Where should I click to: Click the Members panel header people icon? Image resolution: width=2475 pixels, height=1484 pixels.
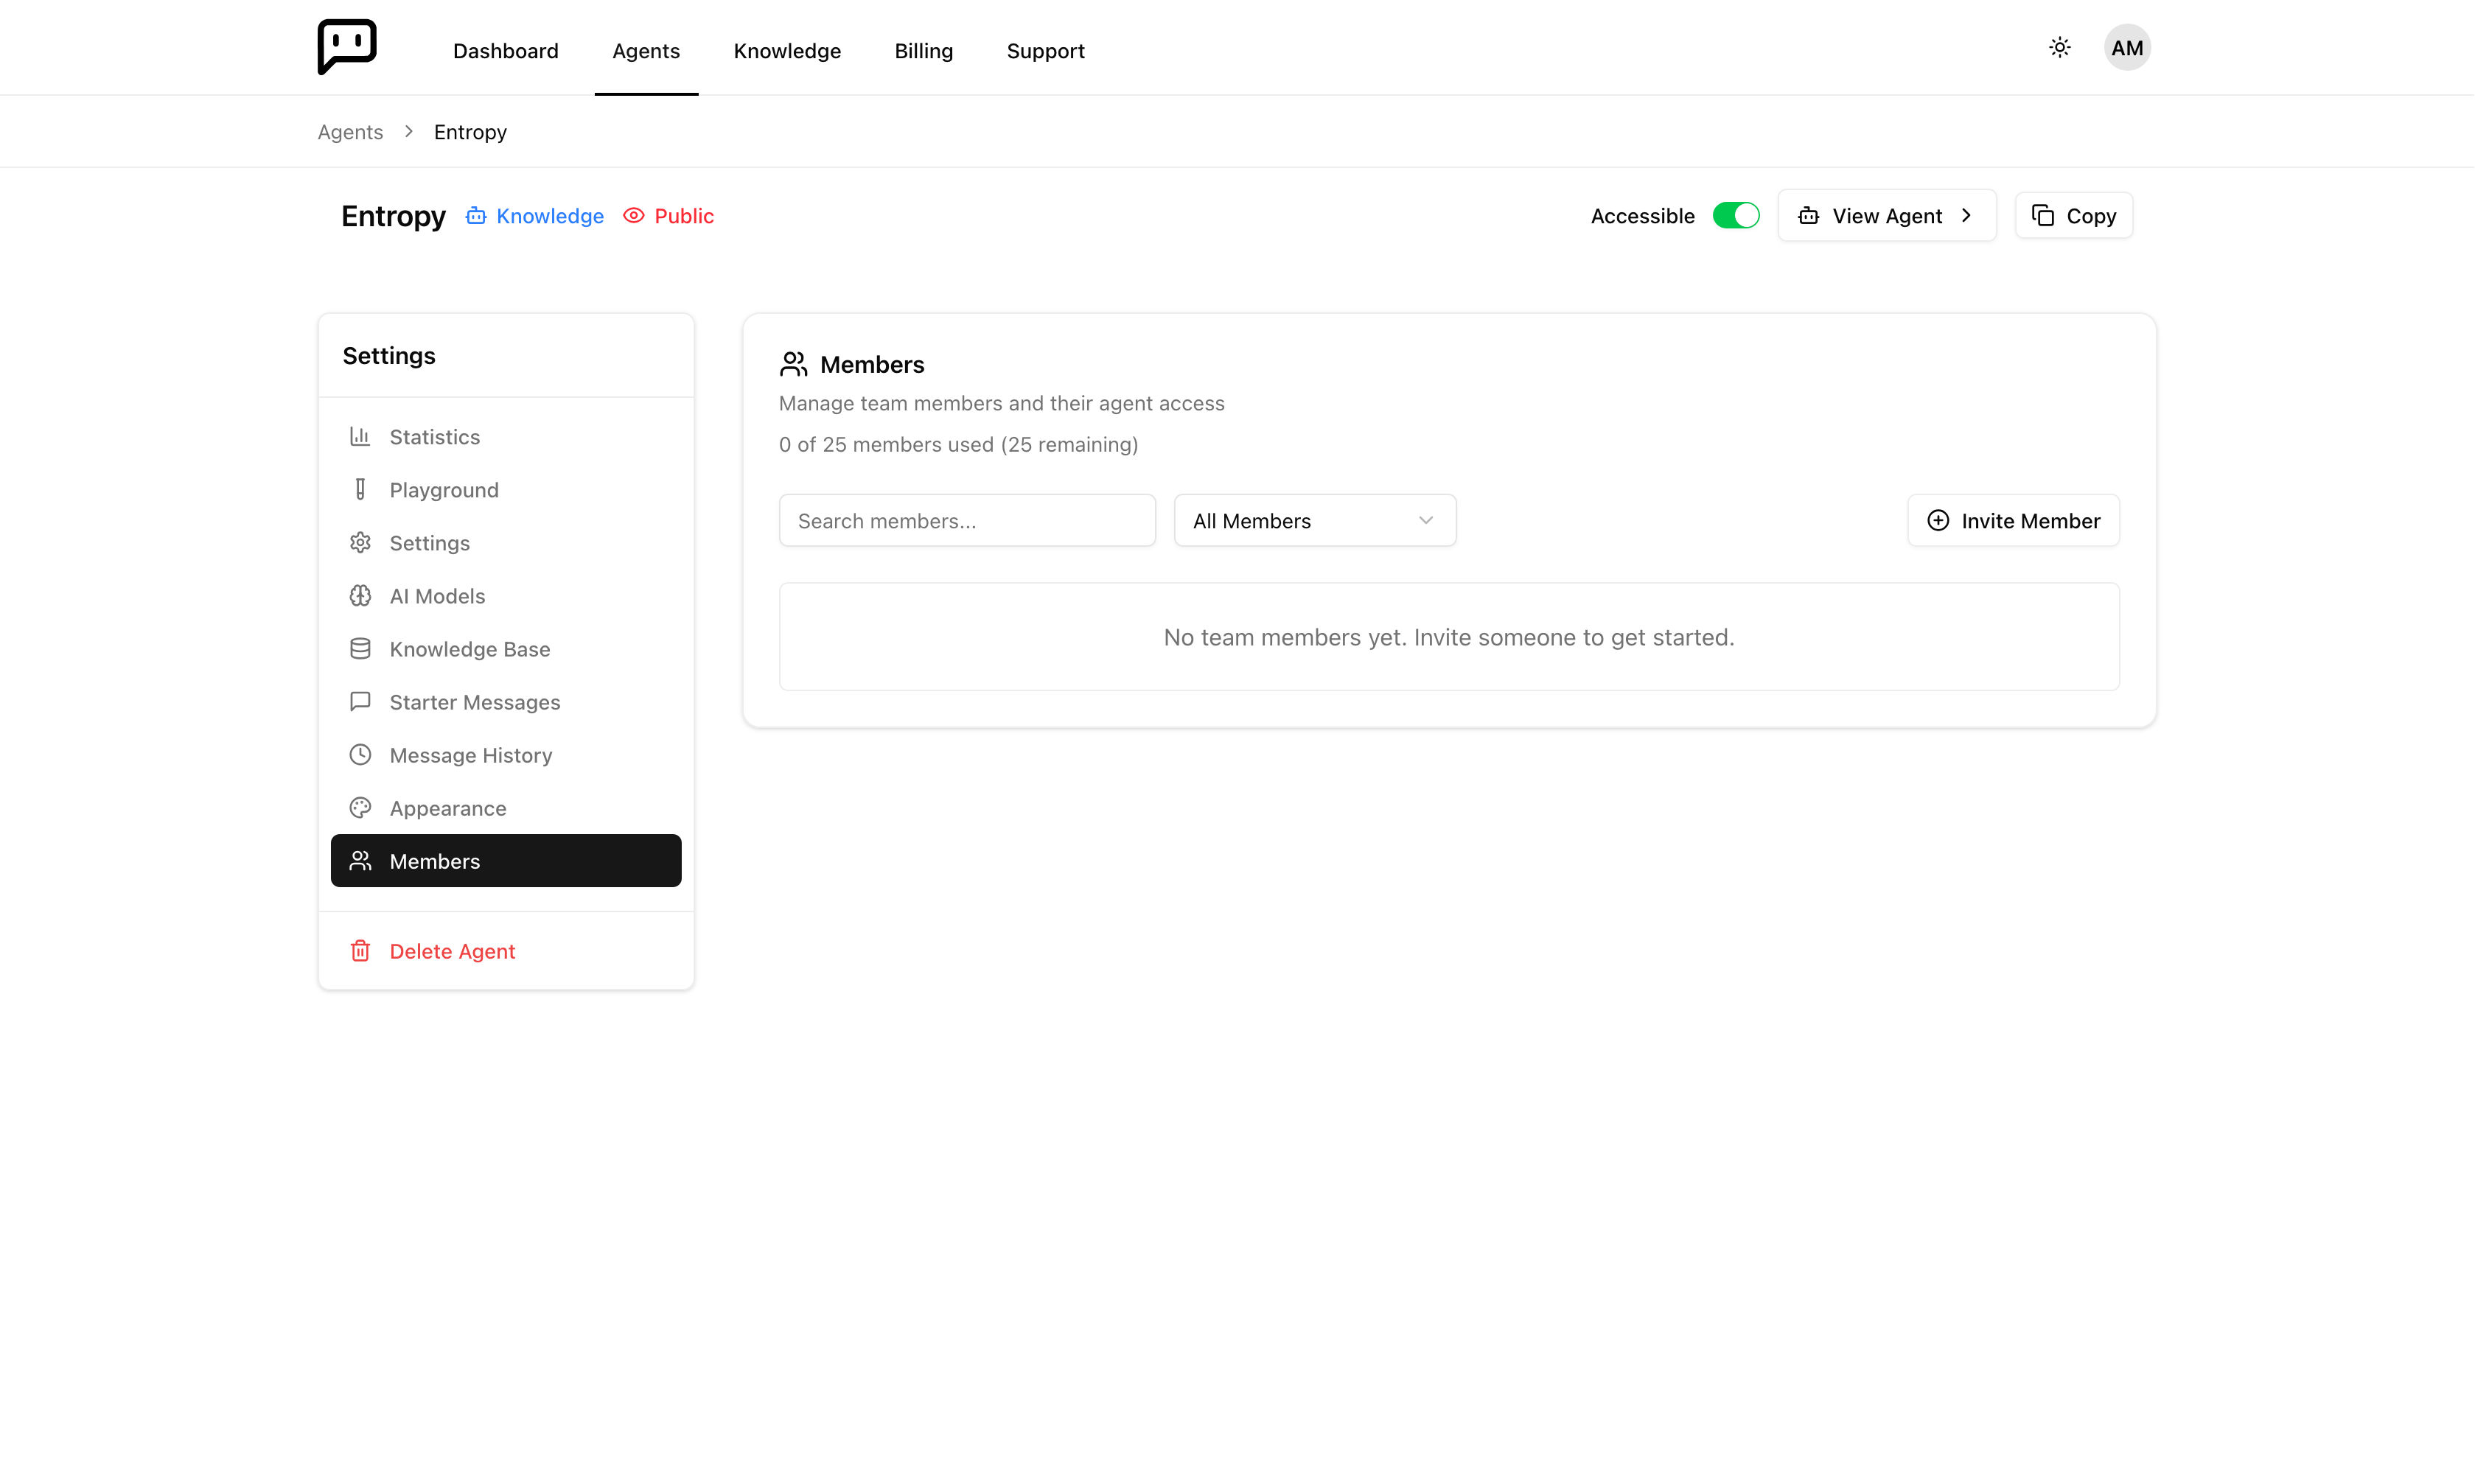(x=794, y=364)
